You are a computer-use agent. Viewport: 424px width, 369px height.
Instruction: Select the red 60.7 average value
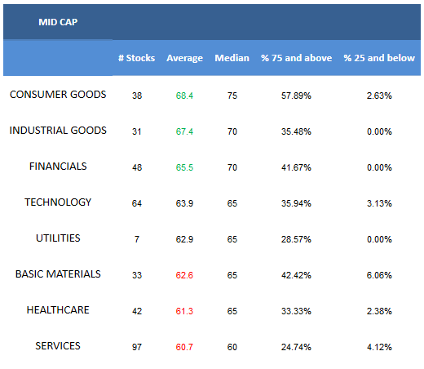click(x=184, y=347)
